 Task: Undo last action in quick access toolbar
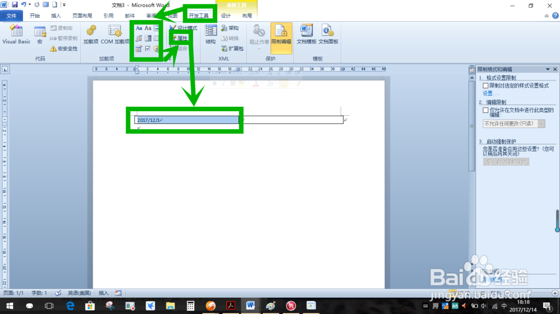[x=24, y=4]
